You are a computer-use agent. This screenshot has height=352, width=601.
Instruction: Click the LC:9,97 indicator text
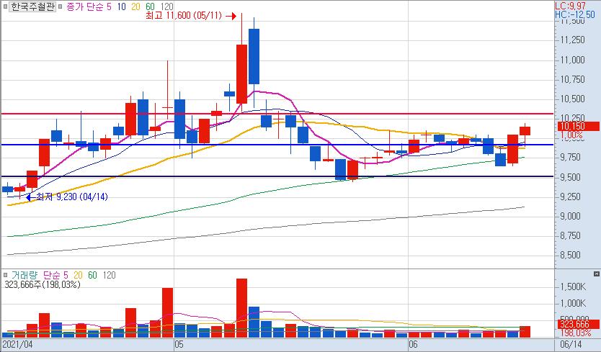coord(570,6)
